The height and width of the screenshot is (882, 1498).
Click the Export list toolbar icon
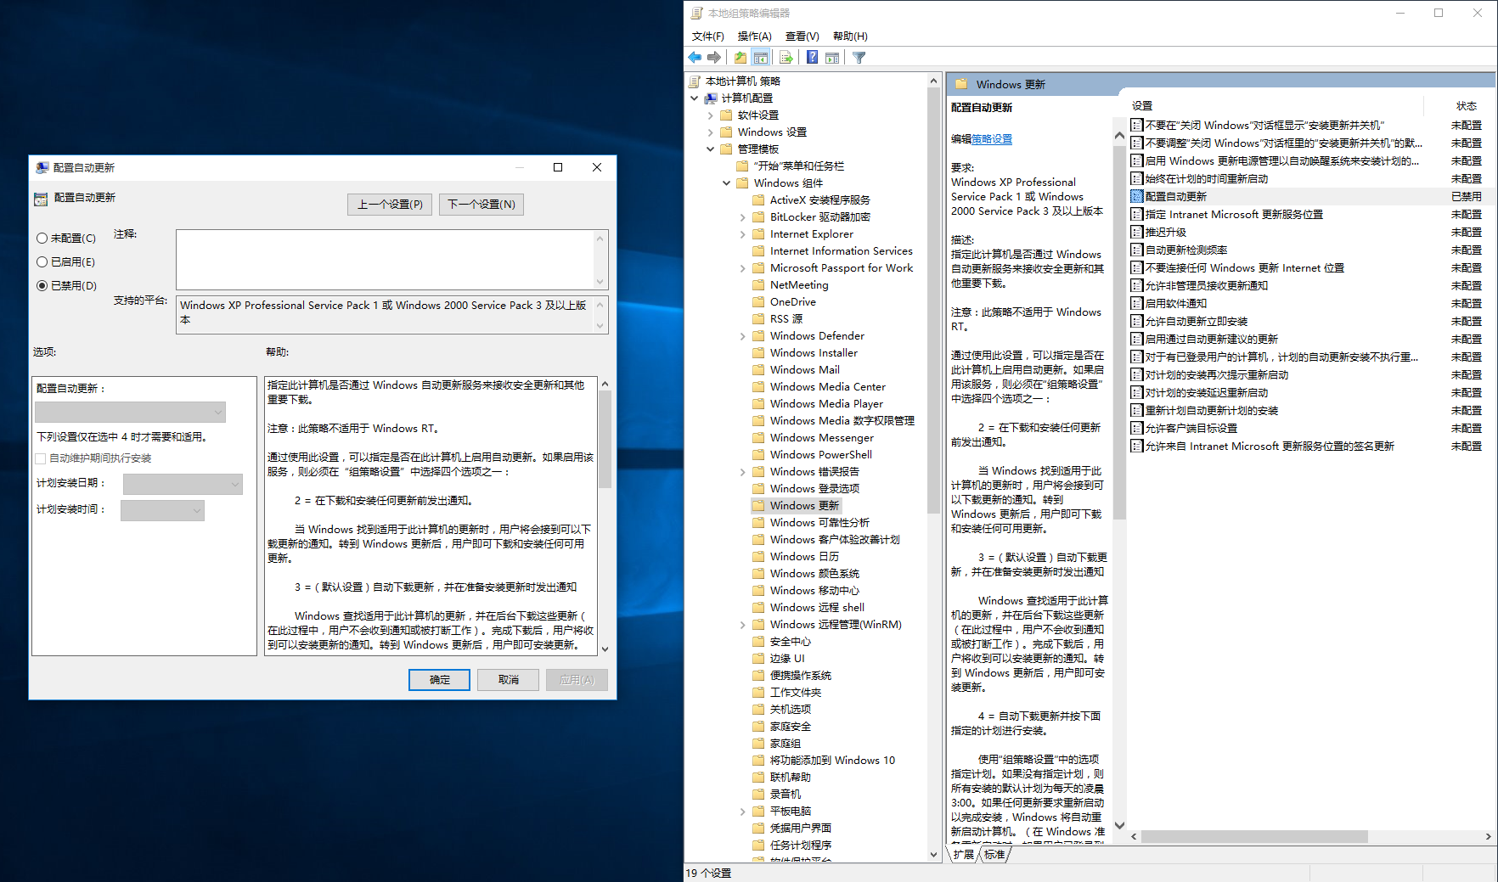pyautogui.click(x=786, y=58)
